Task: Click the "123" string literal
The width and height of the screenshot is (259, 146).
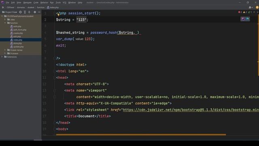Action: point(81,20)
